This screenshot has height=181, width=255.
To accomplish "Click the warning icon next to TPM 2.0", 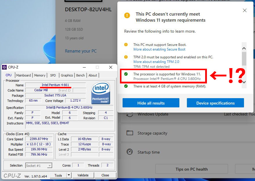I will coord(126,57).
